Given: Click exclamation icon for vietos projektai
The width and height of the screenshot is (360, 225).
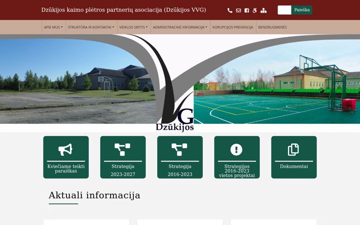Looking at the screenshot, I should click(236, 149).
